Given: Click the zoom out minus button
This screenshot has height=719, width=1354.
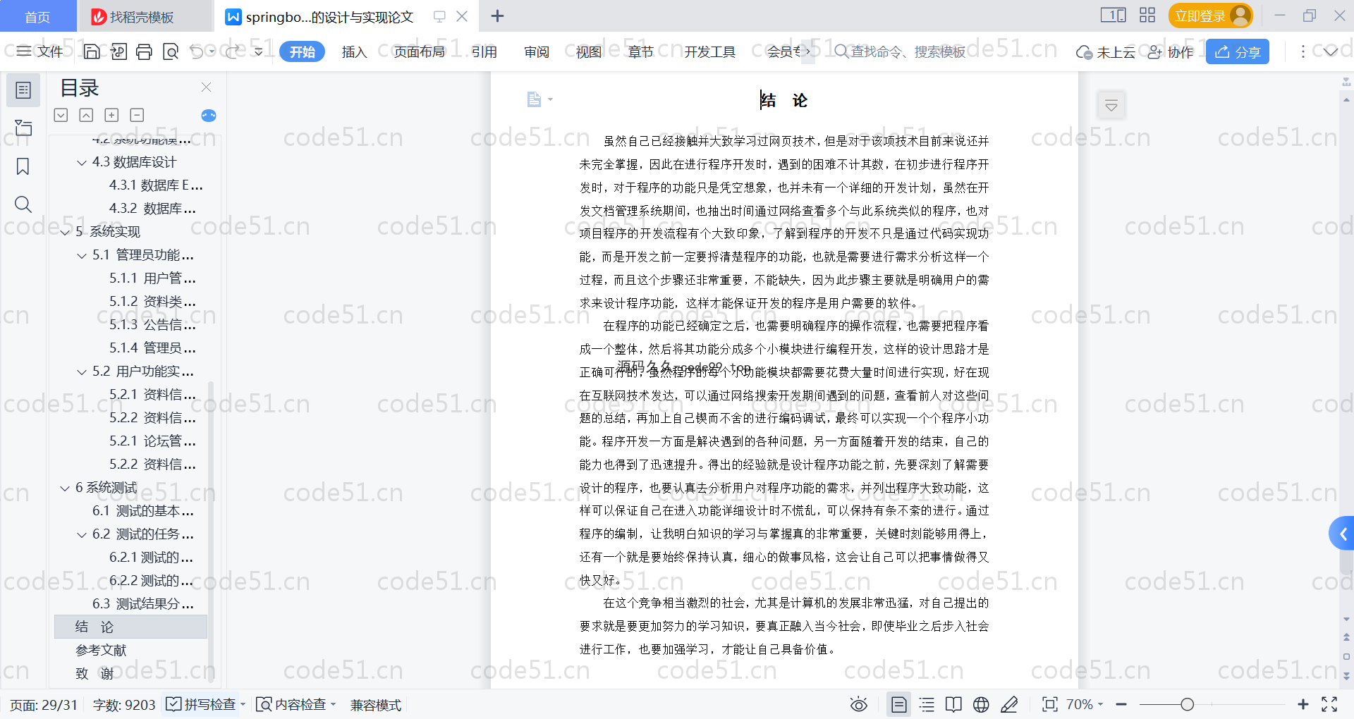Looking at the screenshot, I should coord(1121,704).
